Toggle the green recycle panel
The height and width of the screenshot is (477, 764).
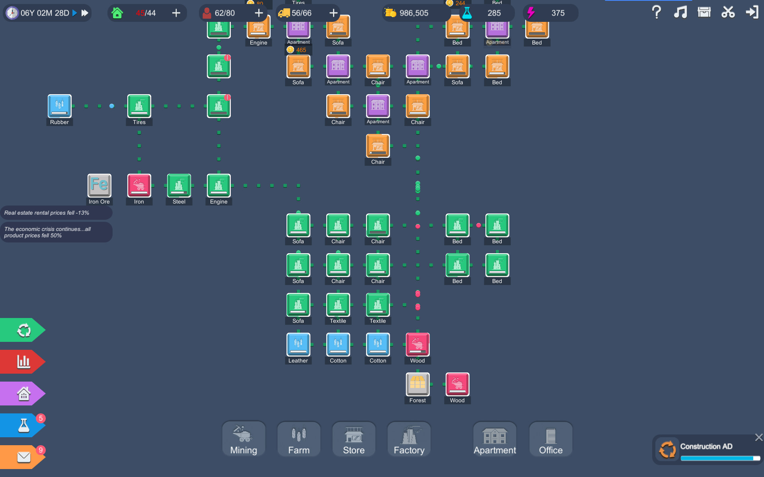coord(23,330)
